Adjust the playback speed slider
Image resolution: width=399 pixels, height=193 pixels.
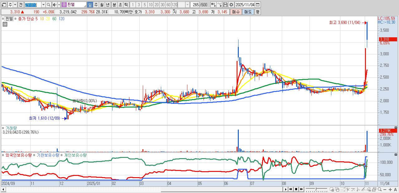coord(316,189)
